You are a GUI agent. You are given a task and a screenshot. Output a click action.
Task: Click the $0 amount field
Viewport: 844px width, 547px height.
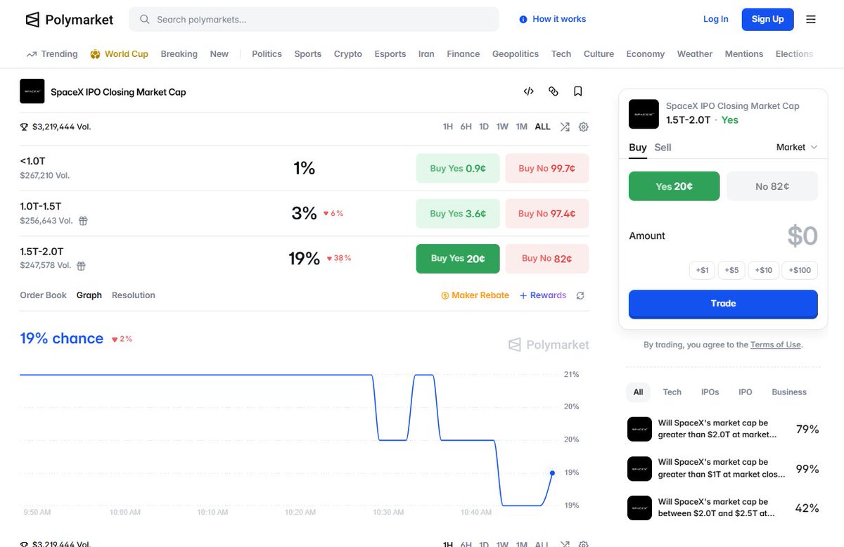803,236
